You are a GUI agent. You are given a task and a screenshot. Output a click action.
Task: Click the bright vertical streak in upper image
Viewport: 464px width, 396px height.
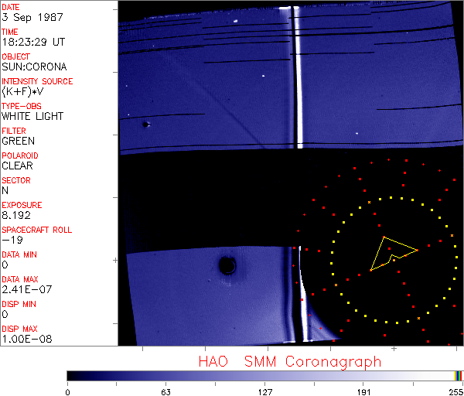[298, 77]
